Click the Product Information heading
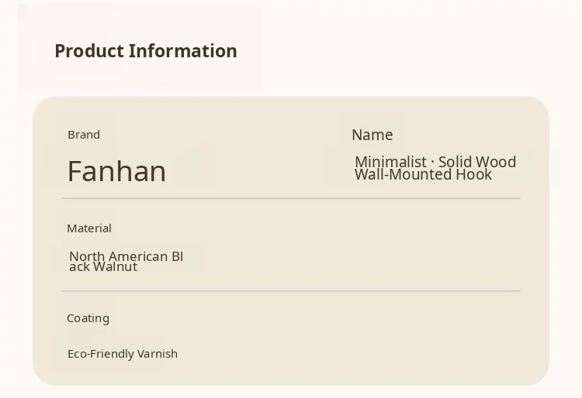 (145, 51)
